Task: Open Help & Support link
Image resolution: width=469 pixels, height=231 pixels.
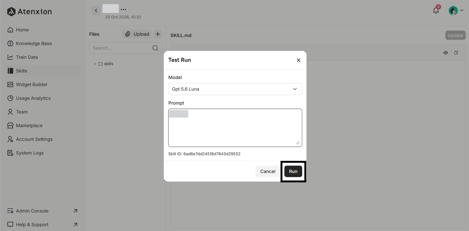Action: (x=43, y=225)
